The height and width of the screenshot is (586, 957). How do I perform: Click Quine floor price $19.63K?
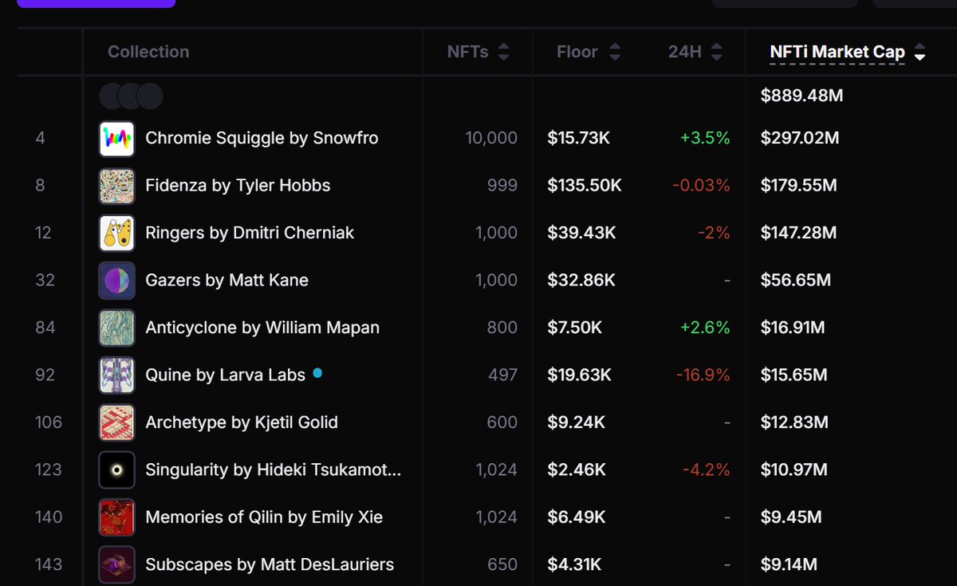578,375
